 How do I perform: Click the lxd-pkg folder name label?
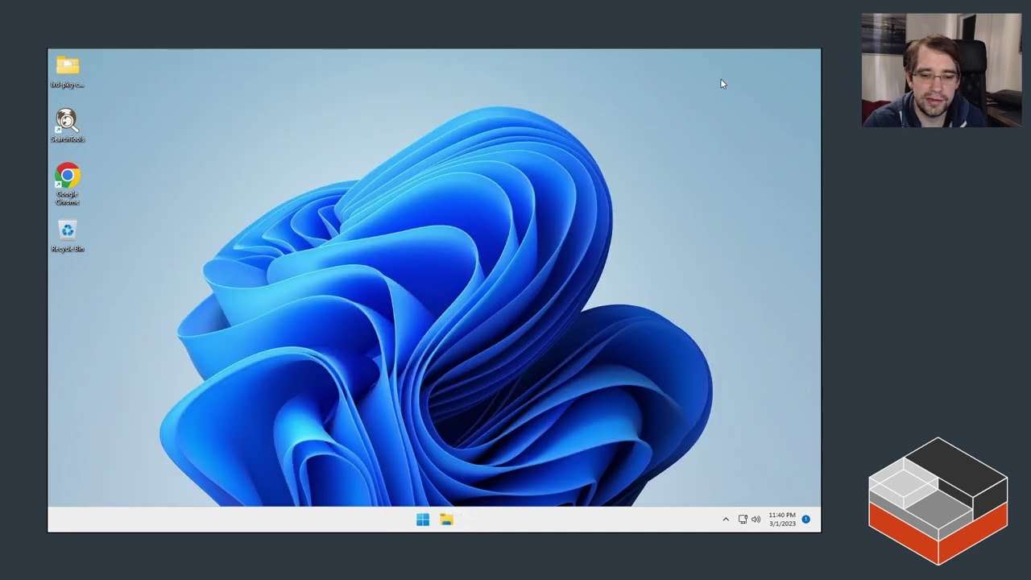68,85
